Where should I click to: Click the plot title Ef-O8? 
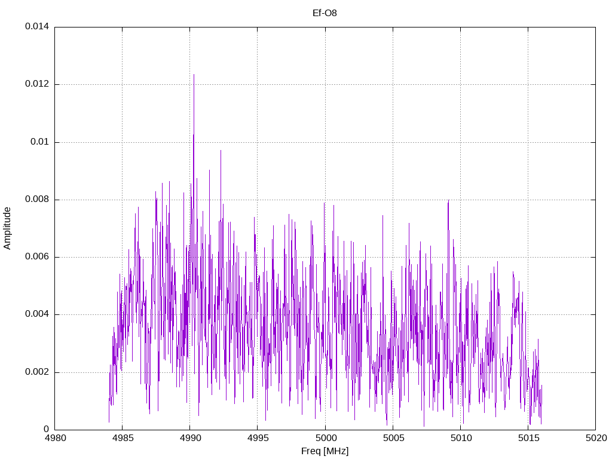coord(325,13)
